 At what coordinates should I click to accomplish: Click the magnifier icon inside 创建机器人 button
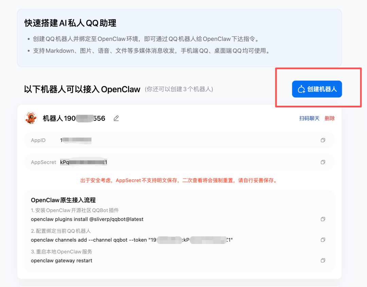302,89
